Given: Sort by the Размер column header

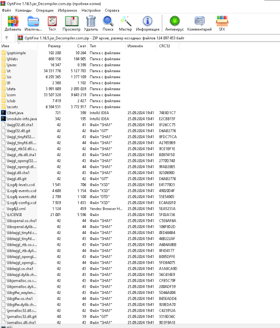Looking at the screenshot, I should pos(50,46).
